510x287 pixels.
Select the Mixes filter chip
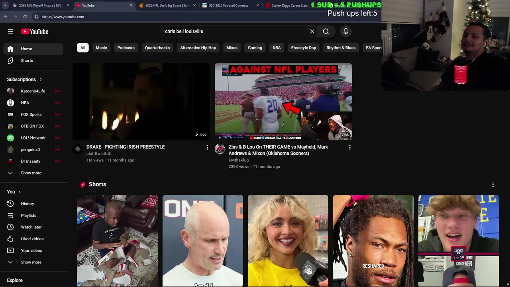(232, 48)
